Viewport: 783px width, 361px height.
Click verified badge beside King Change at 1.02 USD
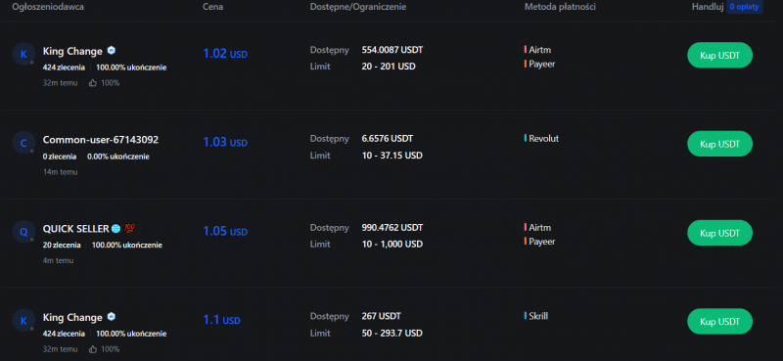tap(112, 51)
